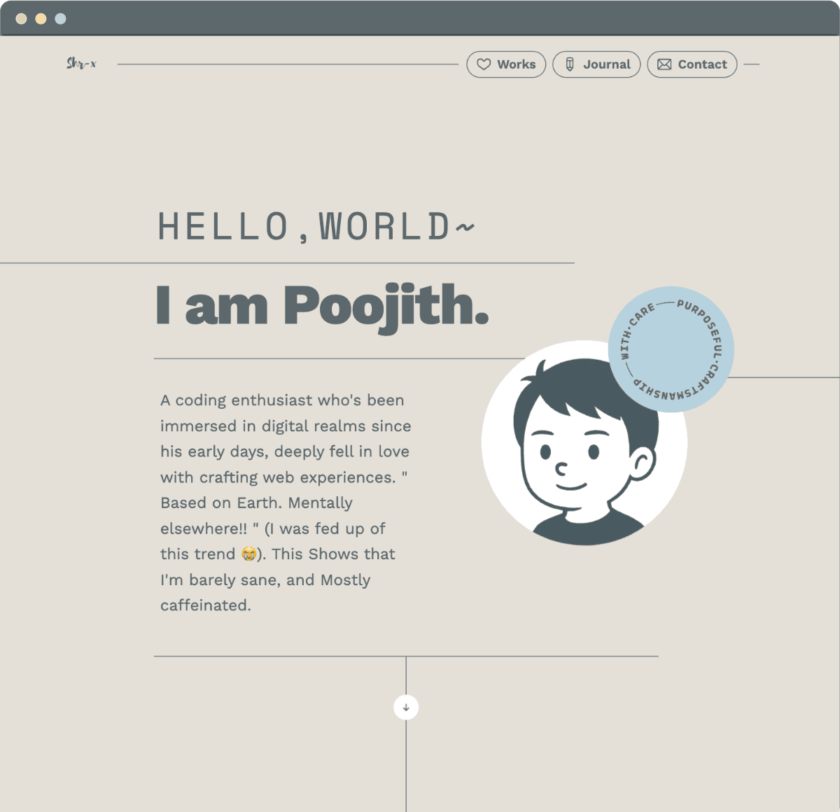This screenshot has width=840, height=812.
Task: Click the light blue window dot in the title bar
Action: (x=61, y=19)
